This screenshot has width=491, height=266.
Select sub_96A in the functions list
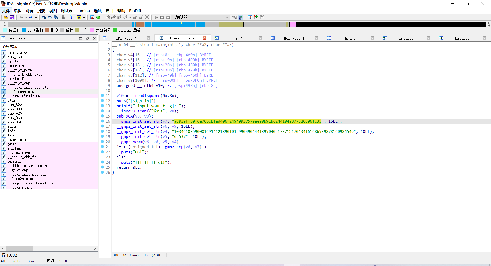coord(15,122)
